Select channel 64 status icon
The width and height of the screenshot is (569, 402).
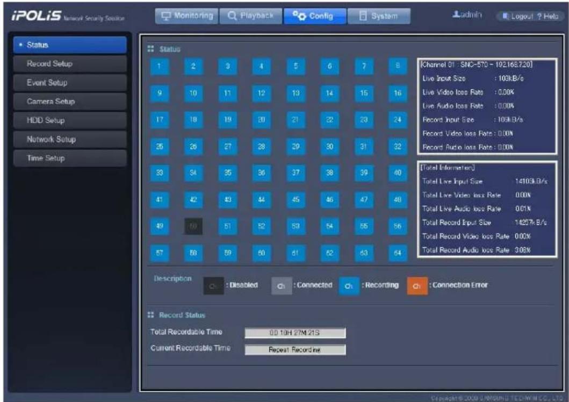click(x=398, y=253)
